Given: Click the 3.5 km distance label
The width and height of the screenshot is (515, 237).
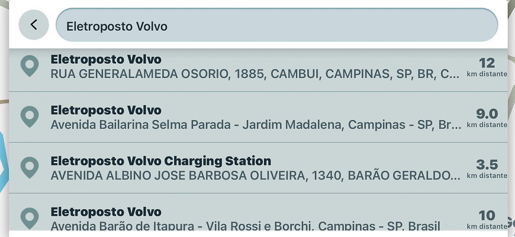Looking at the screenshot, I should click(487, 164).
